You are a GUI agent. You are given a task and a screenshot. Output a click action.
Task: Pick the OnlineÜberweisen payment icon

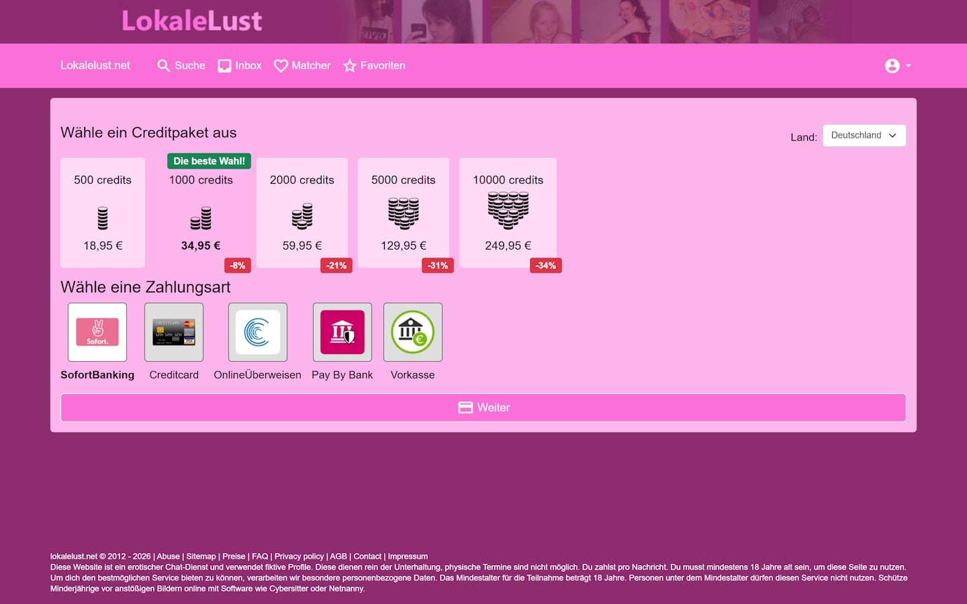tap(258, 332)
